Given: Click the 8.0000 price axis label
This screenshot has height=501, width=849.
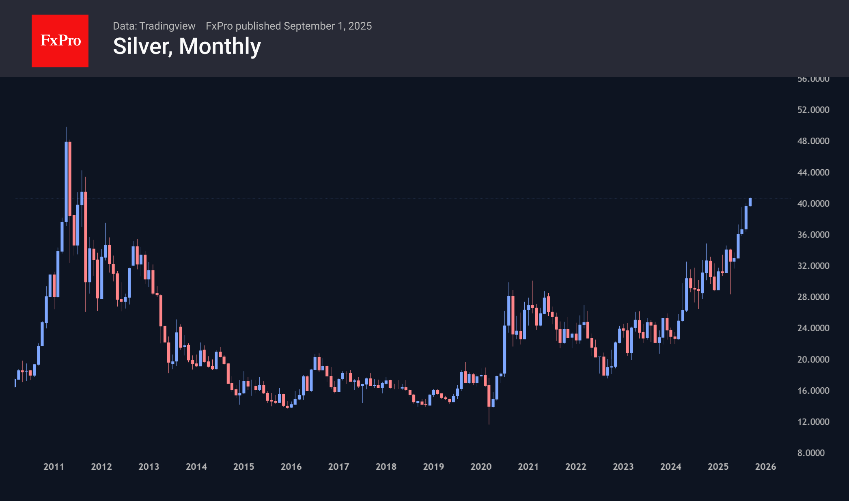Looking at the screenshot, I should pos(811,453).
